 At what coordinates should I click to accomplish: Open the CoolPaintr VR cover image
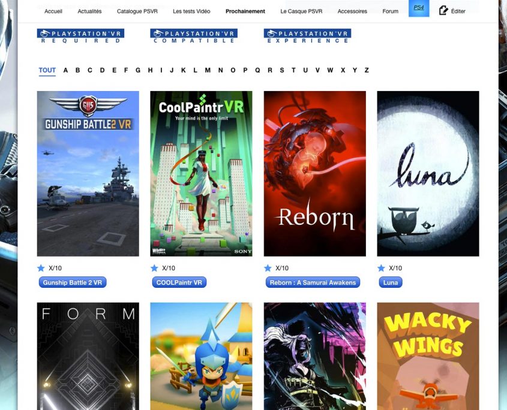point(201,174)
